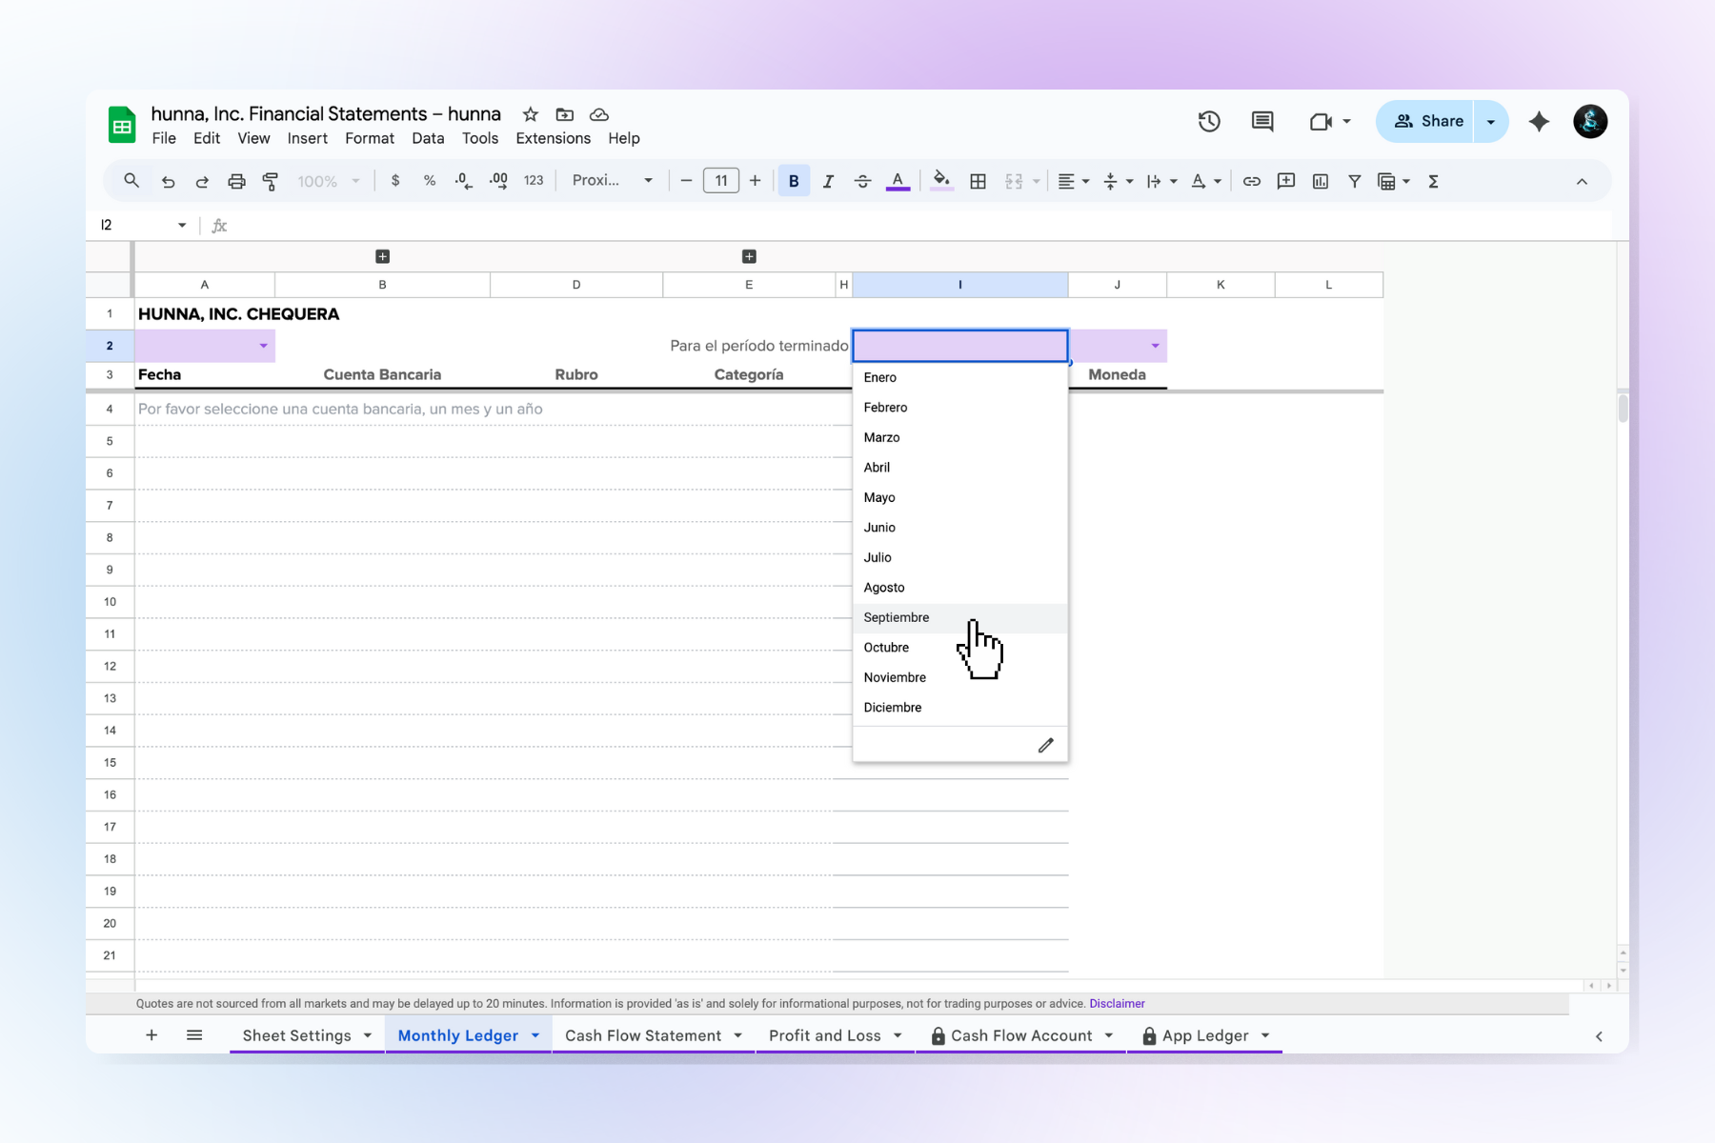Toggle strikethrough formatting
The image size is (1715, 1143).
click(x=862, y=181)
